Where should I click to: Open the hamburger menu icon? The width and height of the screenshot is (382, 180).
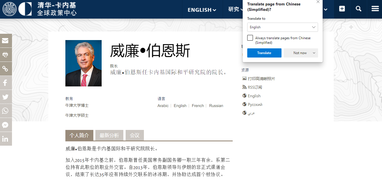pyautogui.click(x=375, y=9)
